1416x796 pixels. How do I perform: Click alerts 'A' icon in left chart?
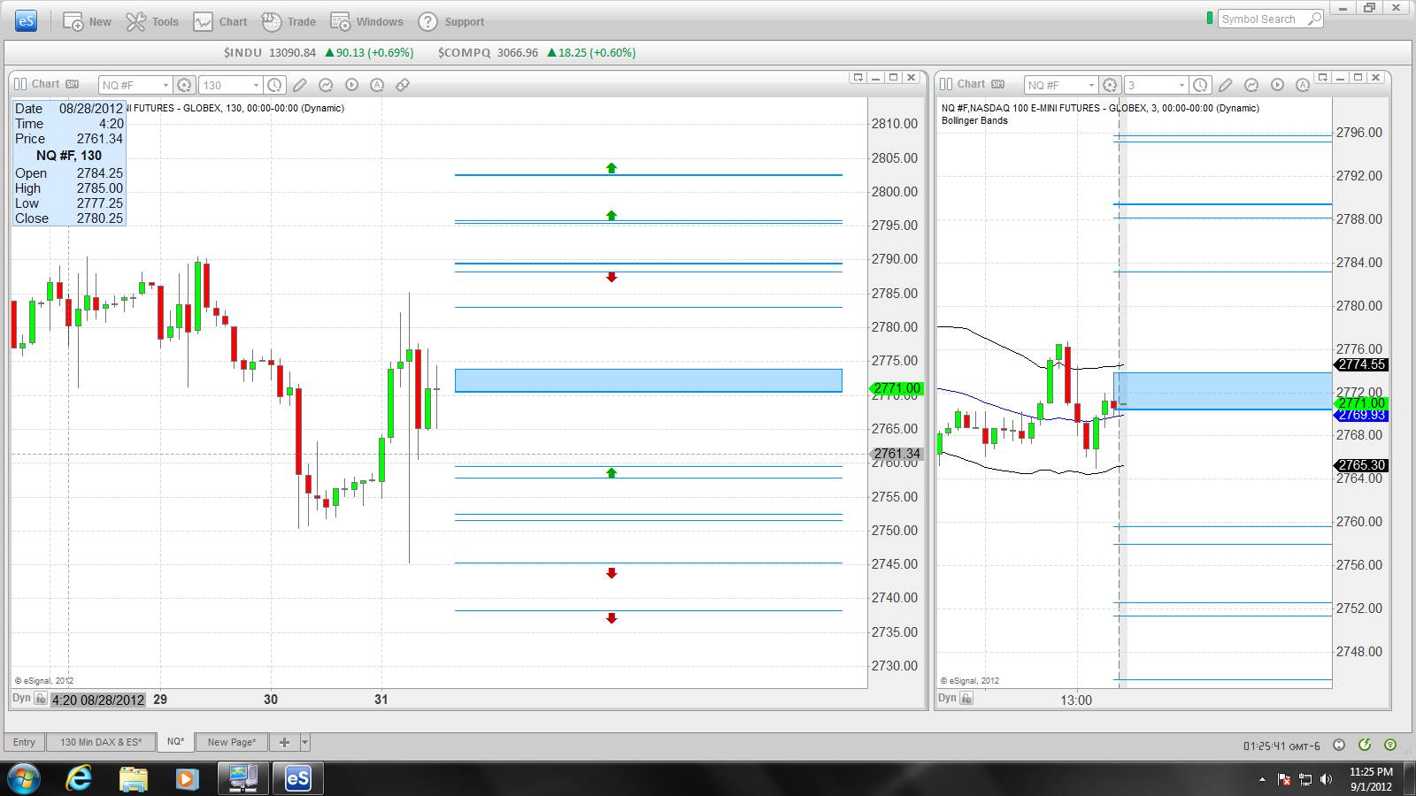coord(377,85)
